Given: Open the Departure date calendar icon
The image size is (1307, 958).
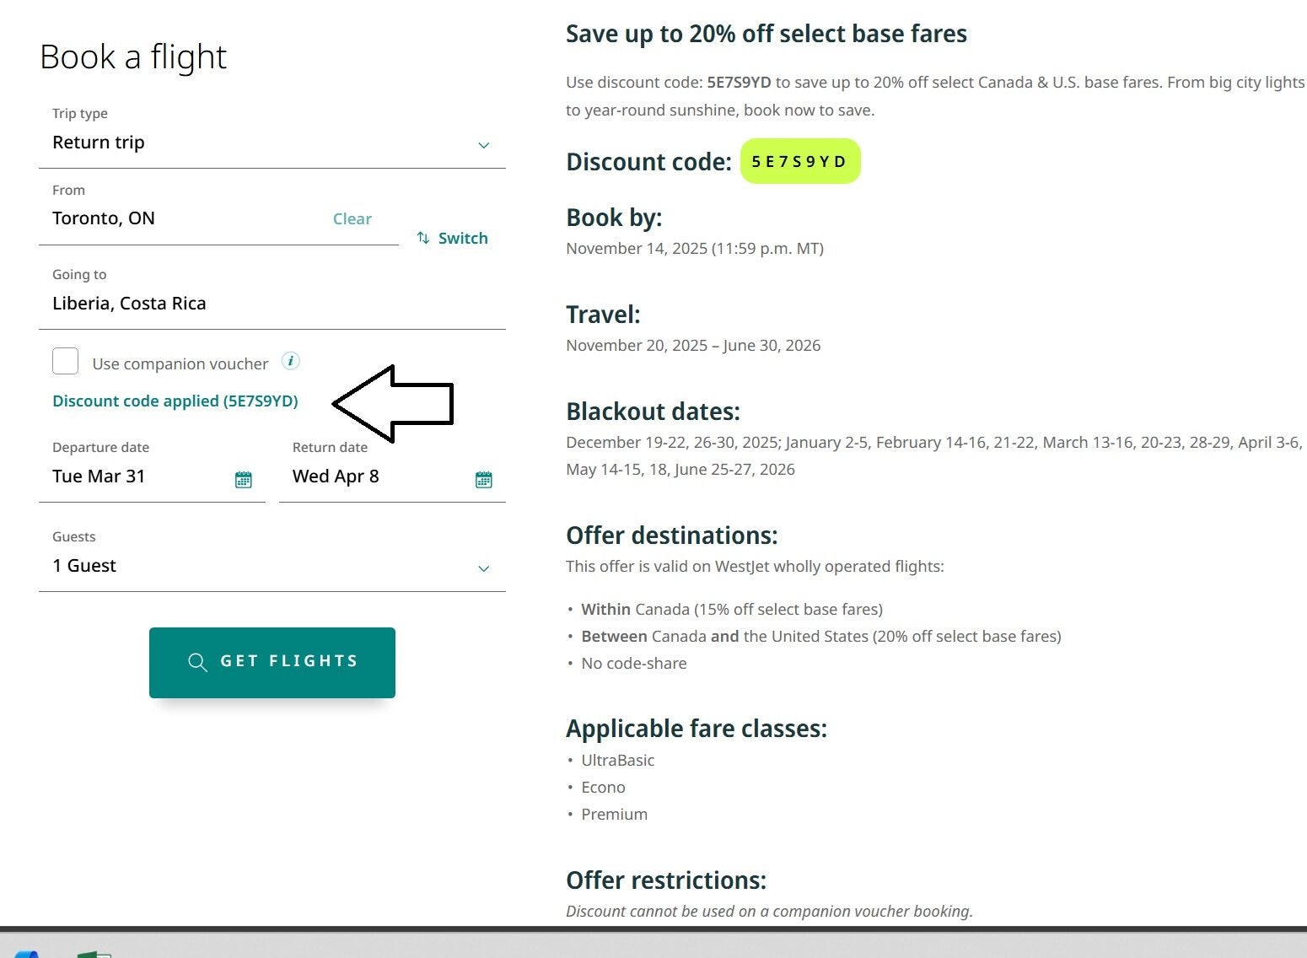Looking at the screenshot, I should click(x=243, y=479).
